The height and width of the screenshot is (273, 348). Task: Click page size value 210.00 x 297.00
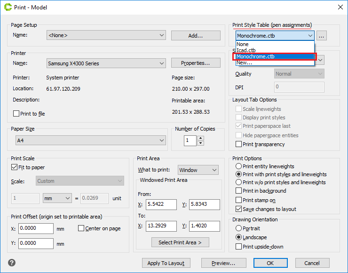190,89
